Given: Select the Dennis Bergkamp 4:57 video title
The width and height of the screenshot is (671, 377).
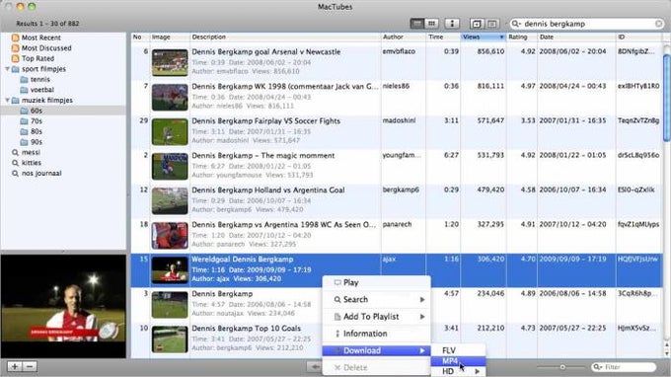Looking at the screenshot, I should coord(222,294).
